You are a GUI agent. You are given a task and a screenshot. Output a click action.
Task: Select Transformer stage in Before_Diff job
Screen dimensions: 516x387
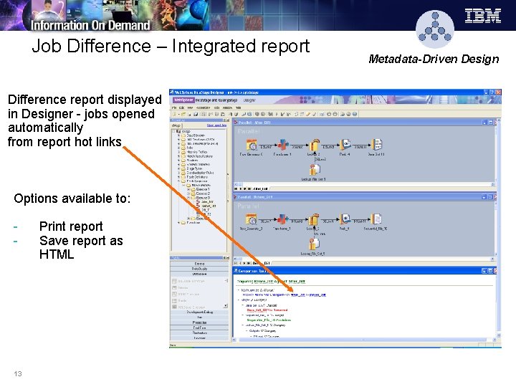point(282,219)
